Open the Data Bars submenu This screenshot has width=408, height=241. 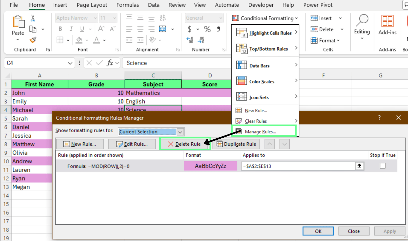pyautogui.click(x=265, y=66)
